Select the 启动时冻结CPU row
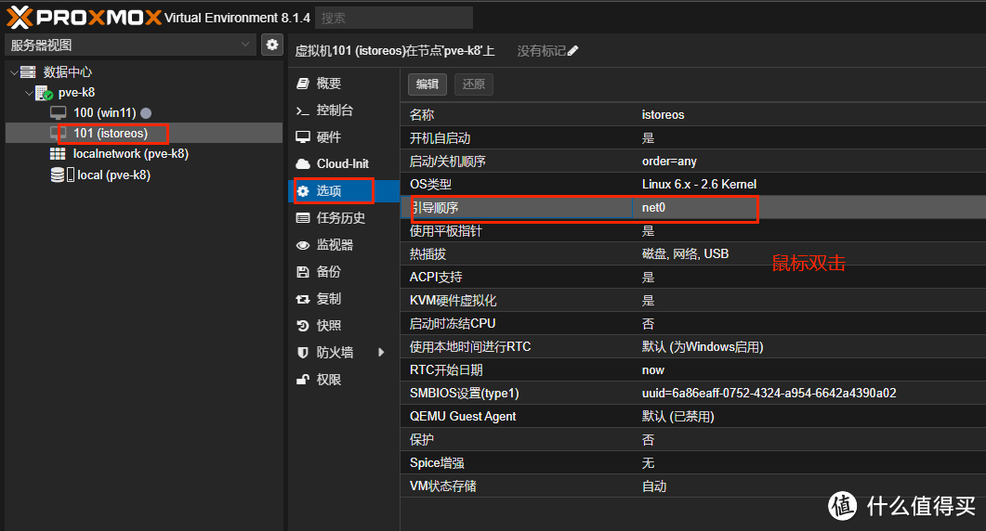This screenshot has width=986, height=531. coord(693,324)
